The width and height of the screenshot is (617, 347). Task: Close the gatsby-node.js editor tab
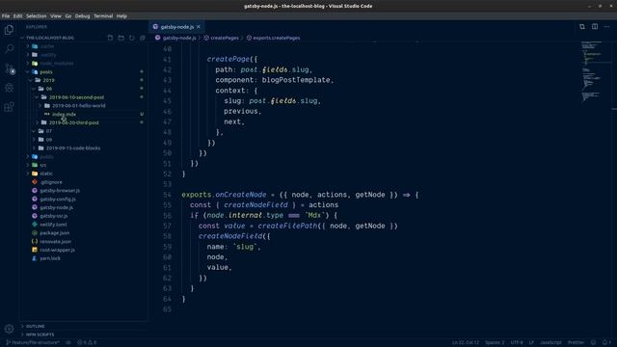pos(199,27)
